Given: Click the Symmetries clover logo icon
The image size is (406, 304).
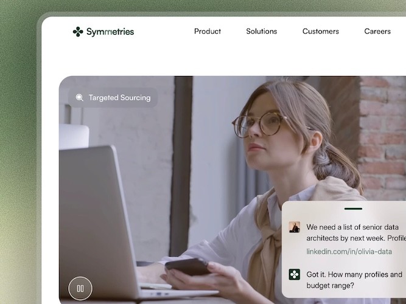Looking at the screenshot, I should (x=78, y=32).
